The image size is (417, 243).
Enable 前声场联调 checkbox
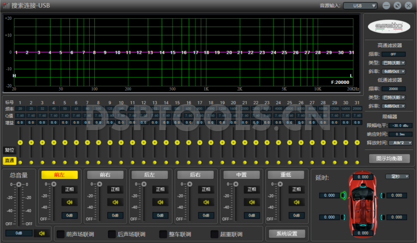coord(60,234)
